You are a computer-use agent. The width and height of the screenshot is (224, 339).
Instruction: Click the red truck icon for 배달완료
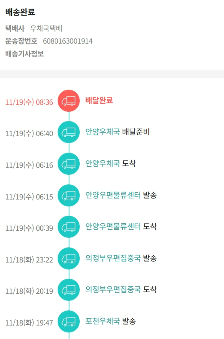[x=69, y=101]
